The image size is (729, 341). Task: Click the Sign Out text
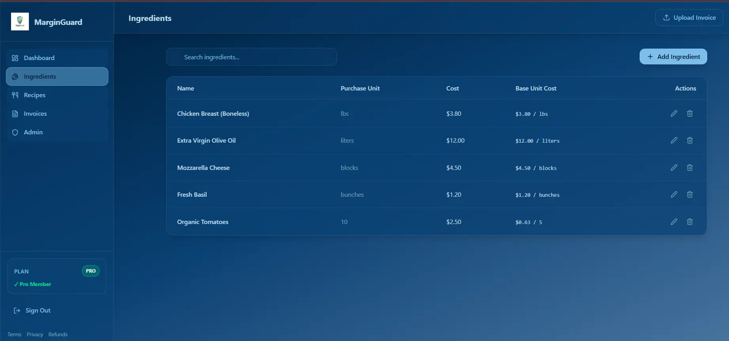pos(38,311)
